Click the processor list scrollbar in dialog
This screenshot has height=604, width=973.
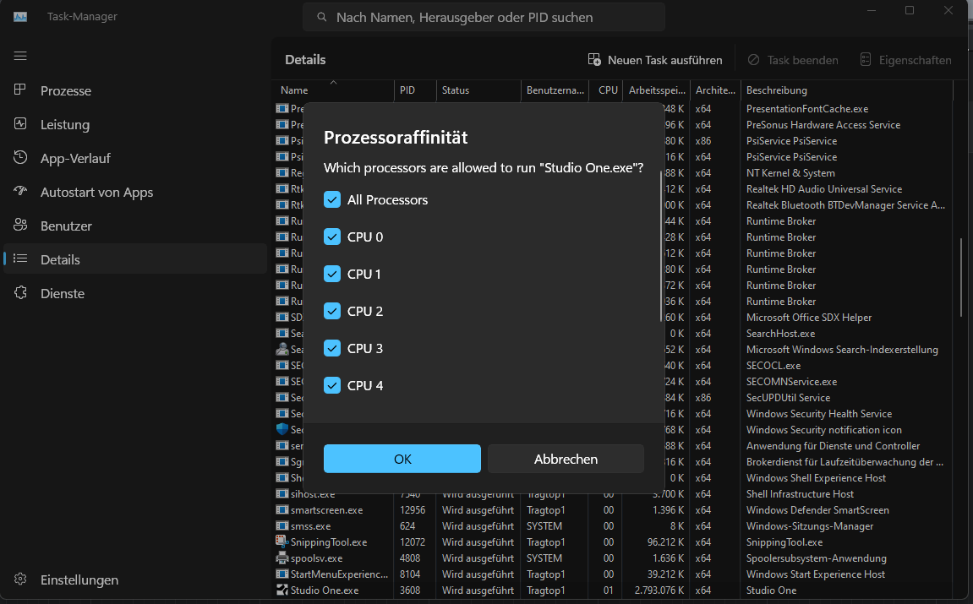tap(661, 246)
